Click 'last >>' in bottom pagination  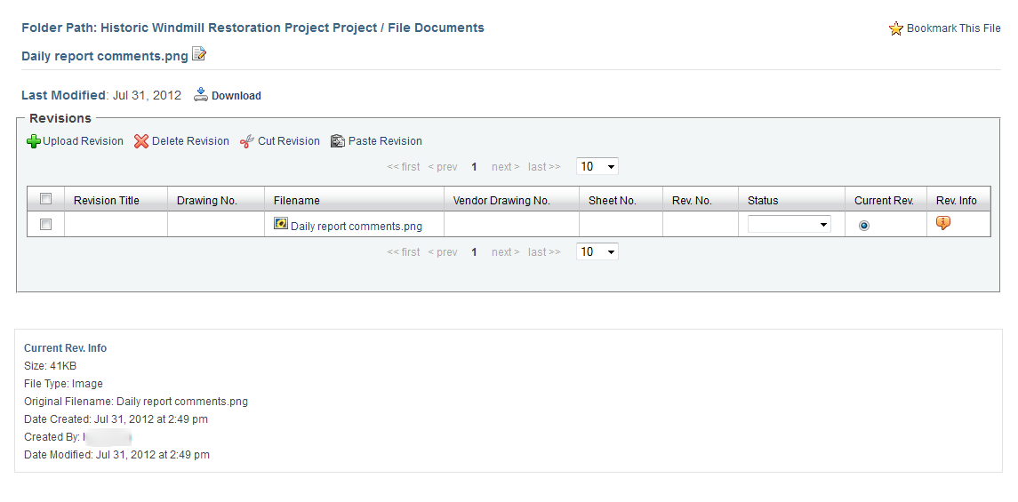point(544,252)
